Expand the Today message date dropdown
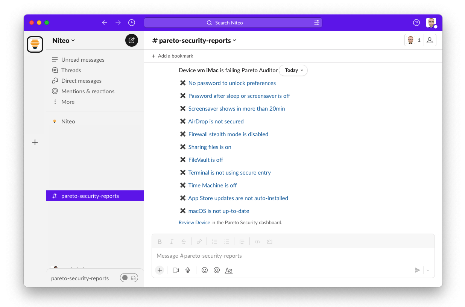Image resolution: width=465 pixels, height=307 pixels. point(293,70)
